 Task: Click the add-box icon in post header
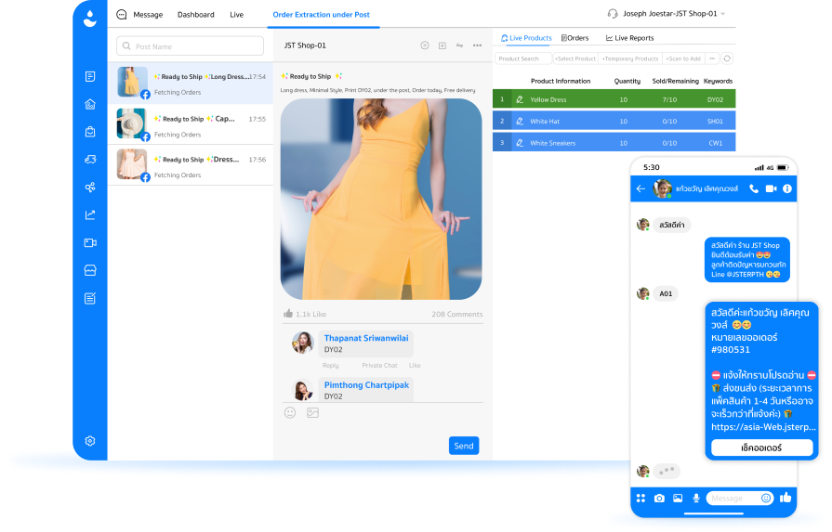[442, 45]
